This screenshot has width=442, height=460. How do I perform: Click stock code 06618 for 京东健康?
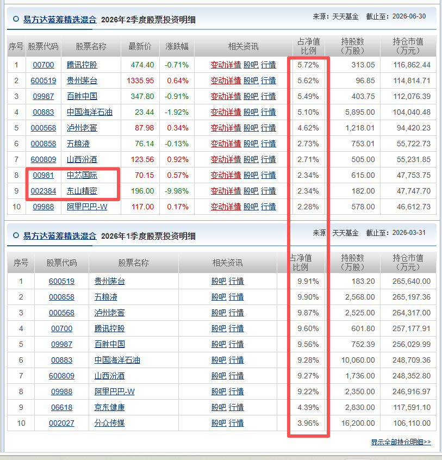point(61,408)
